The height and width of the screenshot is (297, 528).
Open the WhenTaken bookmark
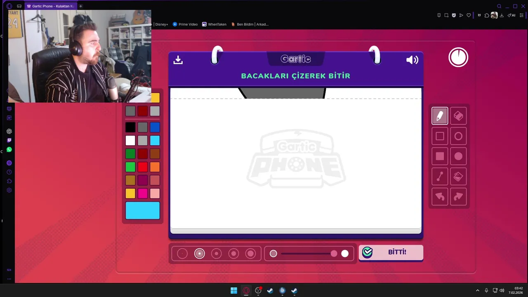(214, 24)
